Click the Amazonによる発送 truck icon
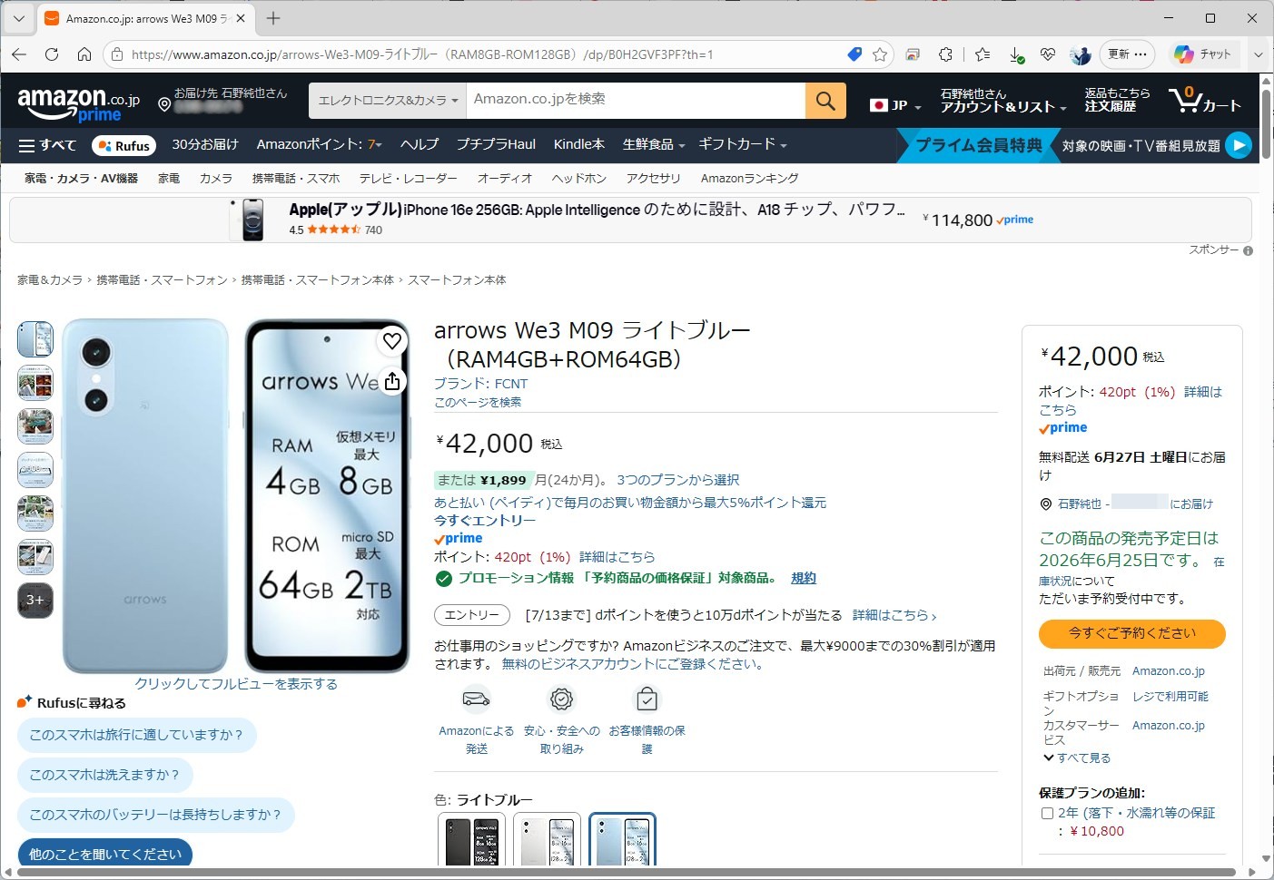The height and width of the screenshot is (880, 1274). point(476,699)
